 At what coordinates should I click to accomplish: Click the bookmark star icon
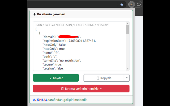point(122,5)
